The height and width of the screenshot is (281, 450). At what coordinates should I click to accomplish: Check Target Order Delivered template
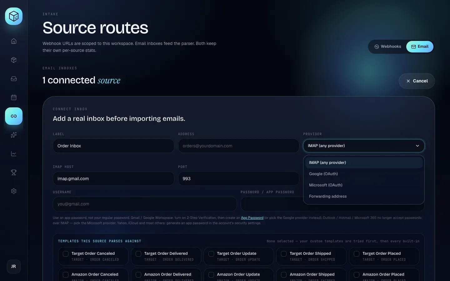(138, 254)
